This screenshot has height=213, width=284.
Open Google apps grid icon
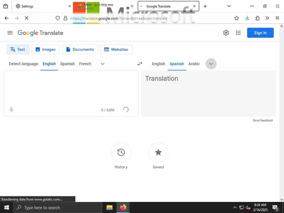(238, 33)
